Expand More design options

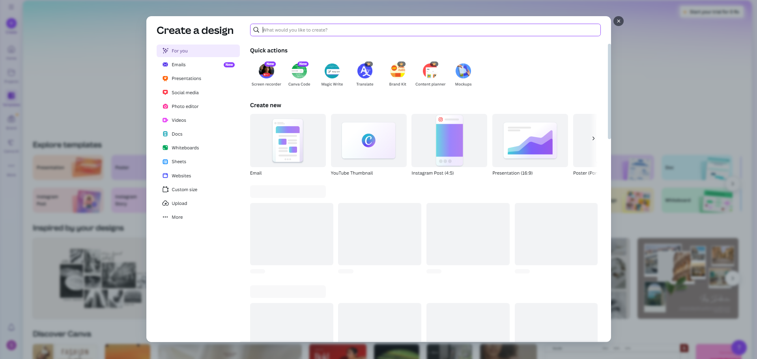click(177, 217)
